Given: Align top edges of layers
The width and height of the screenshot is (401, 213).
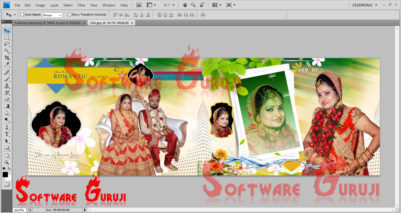Looking at the screenshot, I should 115,15.
